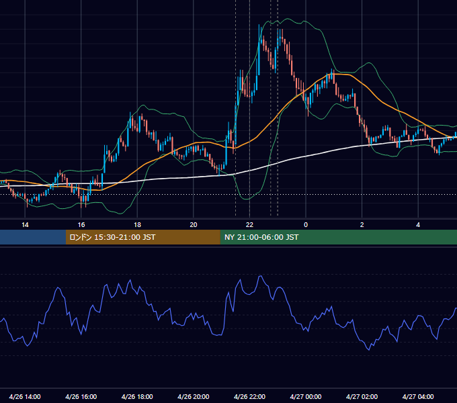Click the 4/26 18:00 time label

point(137,396)
